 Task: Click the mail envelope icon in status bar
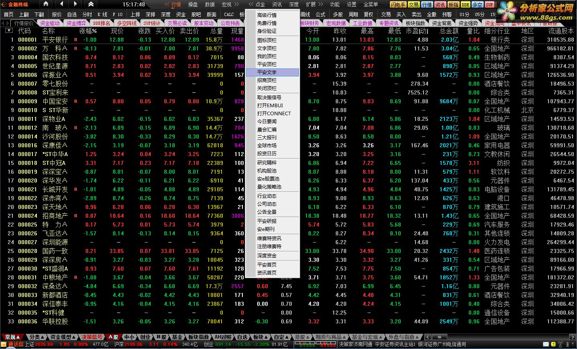tap(546, 344)
